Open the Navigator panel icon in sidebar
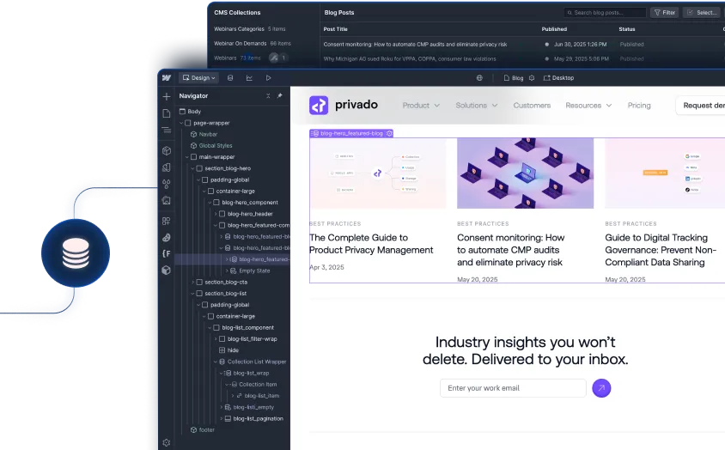The height and width of the screenshot is (450, 725). 167,130
